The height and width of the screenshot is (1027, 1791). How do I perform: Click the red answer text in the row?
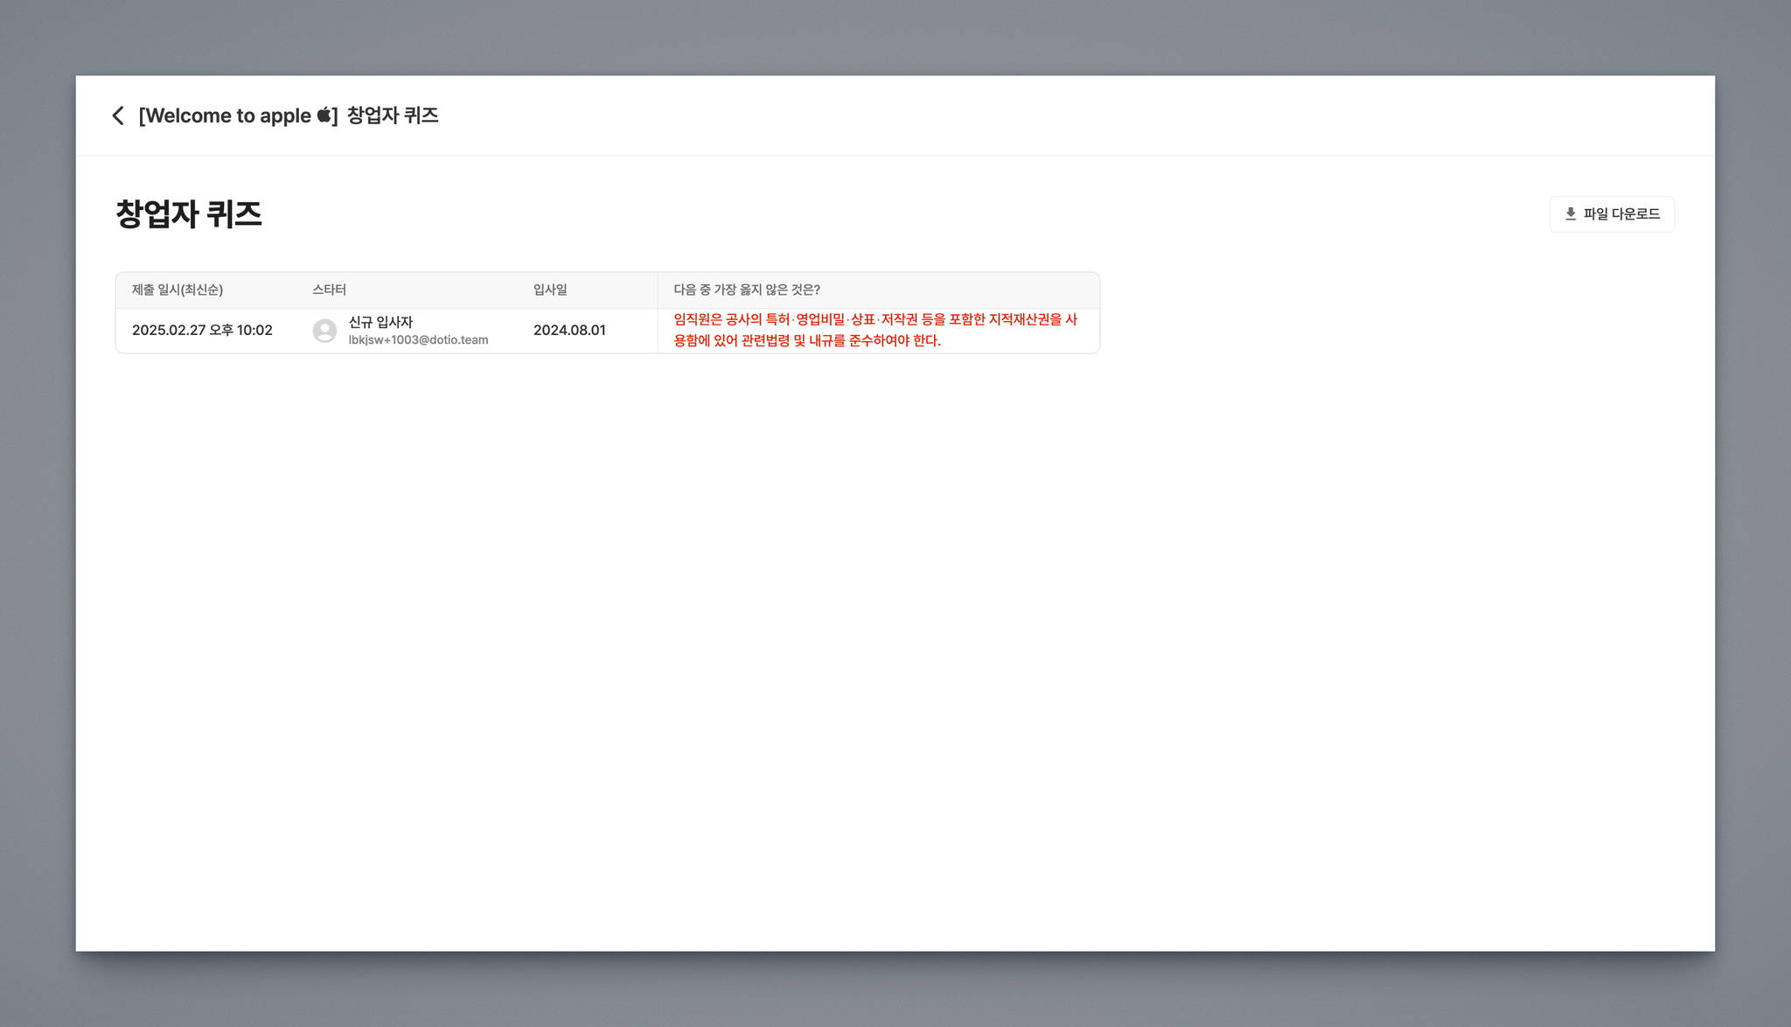click(x=875, y=330)
